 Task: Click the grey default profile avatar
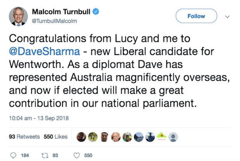(x=174, y=137)
